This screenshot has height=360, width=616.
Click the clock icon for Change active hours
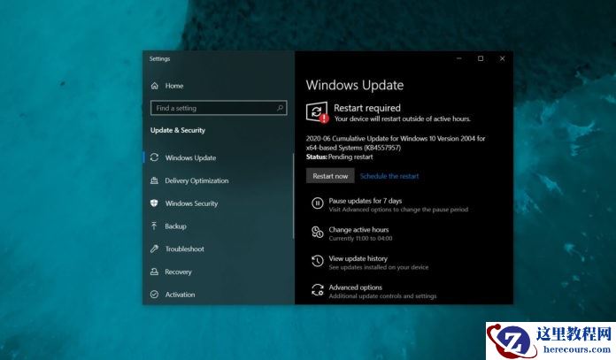click(318, 232)
